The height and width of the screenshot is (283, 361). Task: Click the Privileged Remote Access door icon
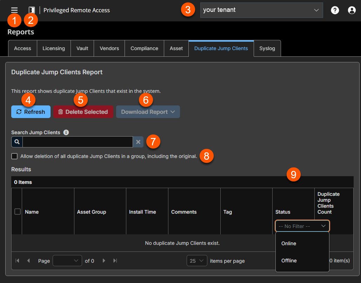click(x=32, y=10)
